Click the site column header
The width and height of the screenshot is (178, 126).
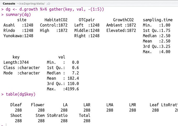tap(22, 20)
